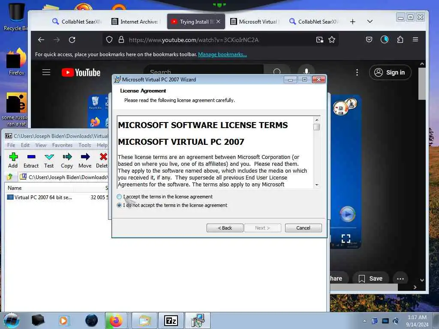Click the Copy icon in 7-Zip
The image size is (439, 329).
pyautogui.click(x=67, y=160)
